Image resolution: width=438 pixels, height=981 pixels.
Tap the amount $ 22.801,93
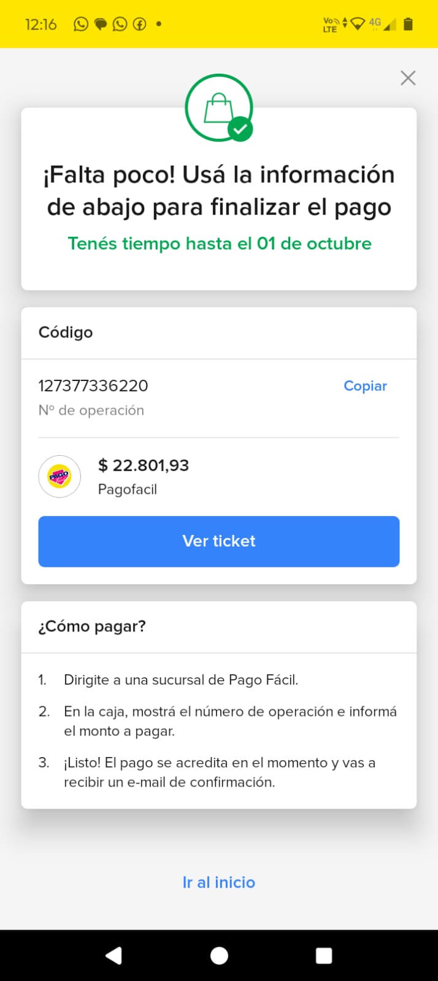144,466
